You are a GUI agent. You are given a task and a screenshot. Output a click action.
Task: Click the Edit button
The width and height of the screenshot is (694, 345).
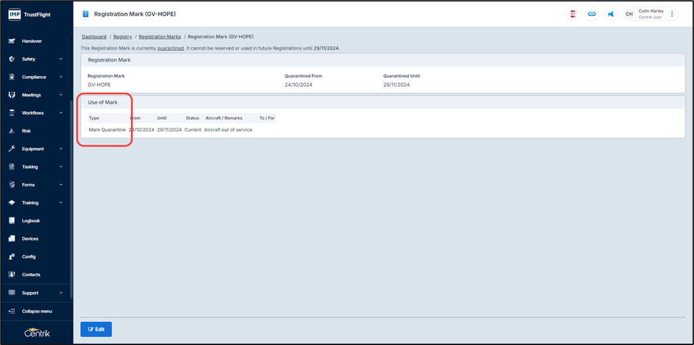[x=96, y=329]
